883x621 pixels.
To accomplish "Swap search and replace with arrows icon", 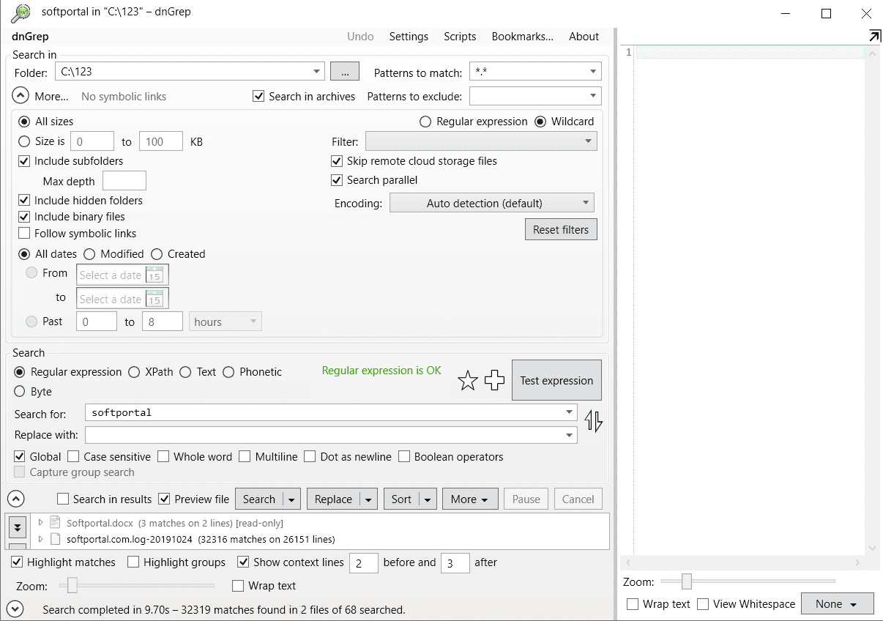I will pyautogui.click(x=594, y=421).
